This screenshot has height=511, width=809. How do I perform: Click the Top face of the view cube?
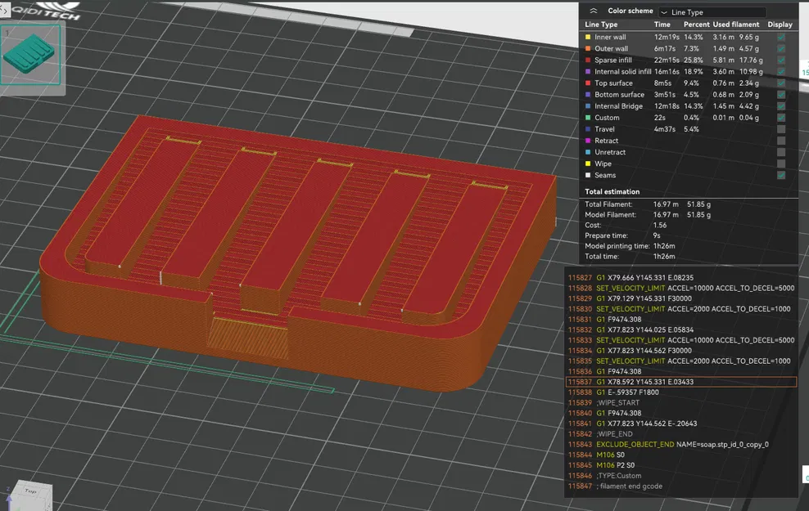(29, 493)
